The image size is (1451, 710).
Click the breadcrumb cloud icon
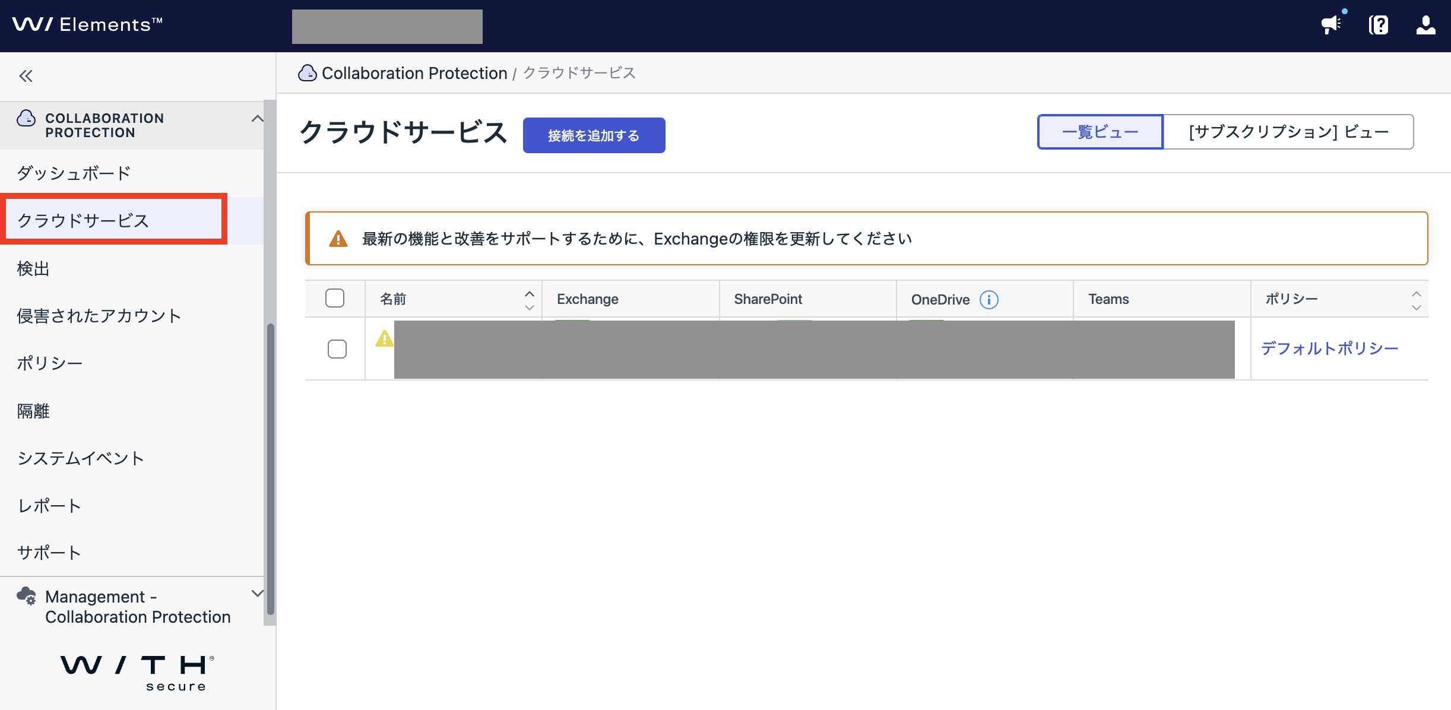coord(307,73)
